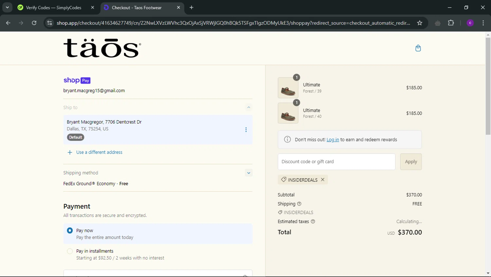Click the Taos logo

102,48
